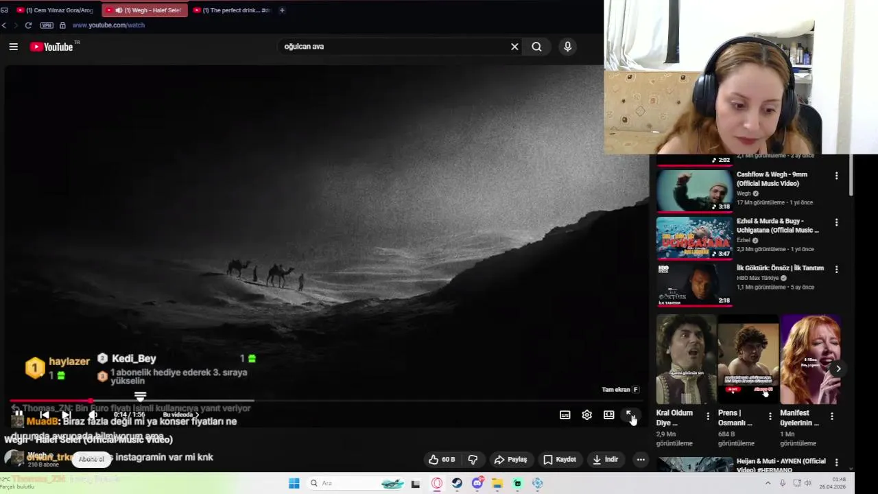Open 'Heijan & Muti - AYNEN' video title
Screen dimensions: 878x494
pos(781,465)
